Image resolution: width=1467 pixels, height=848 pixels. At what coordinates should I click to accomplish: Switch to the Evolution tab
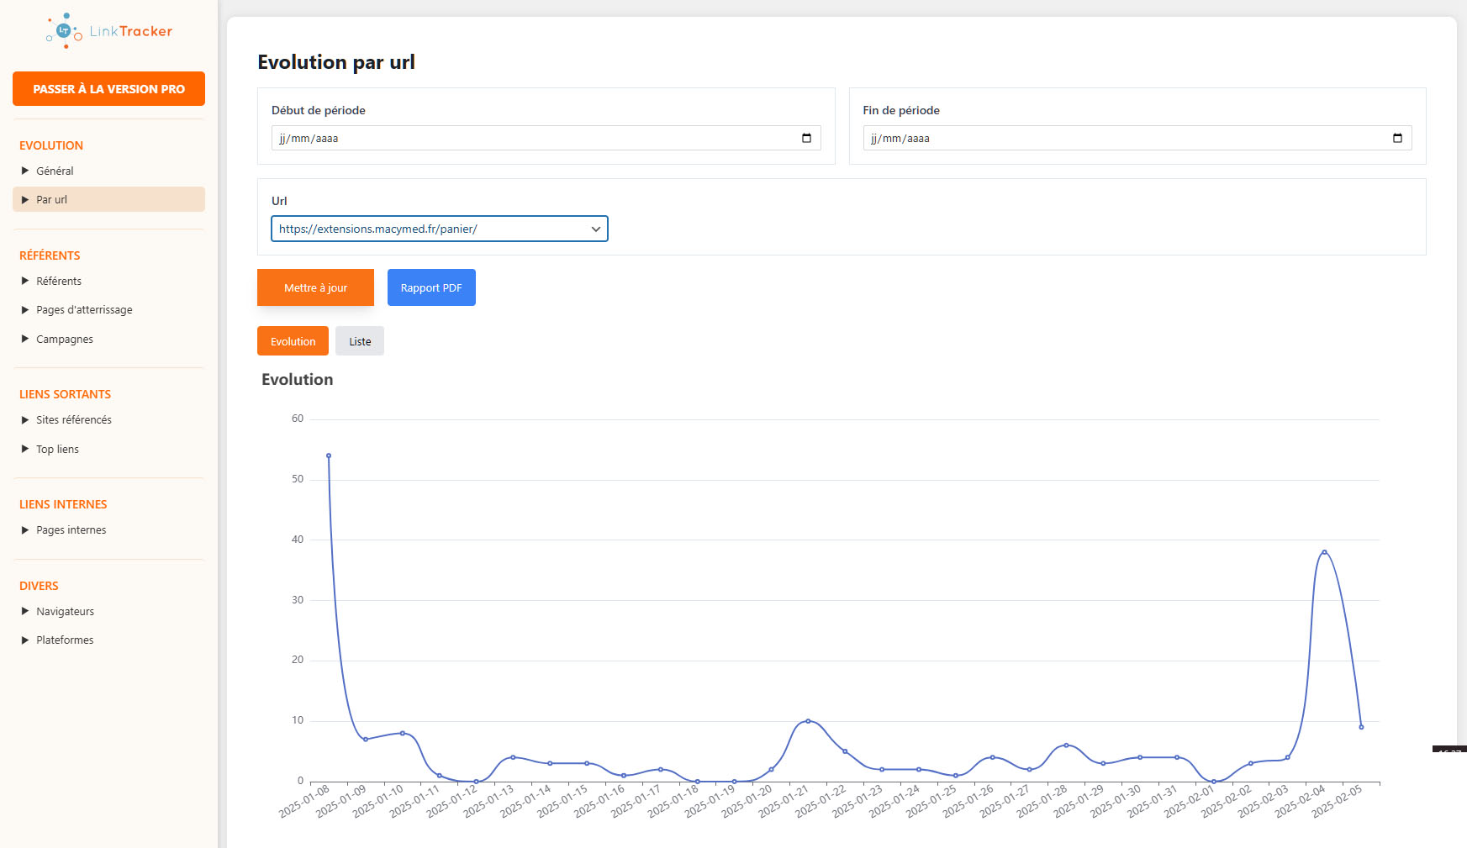click(293, 341)
